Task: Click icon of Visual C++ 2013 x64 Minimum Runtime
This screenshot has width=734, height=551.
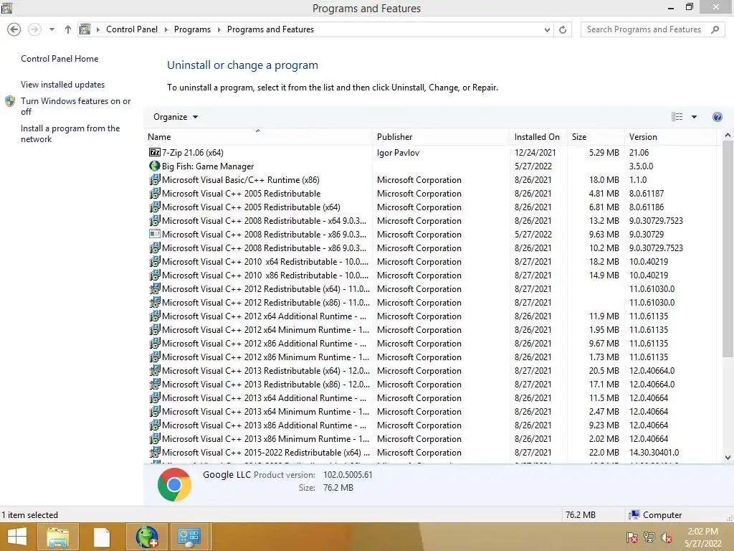Action: click(155, 411)
